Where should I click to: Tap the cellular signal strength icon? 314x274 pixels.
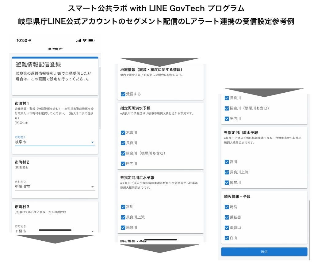tap(78, 40)
